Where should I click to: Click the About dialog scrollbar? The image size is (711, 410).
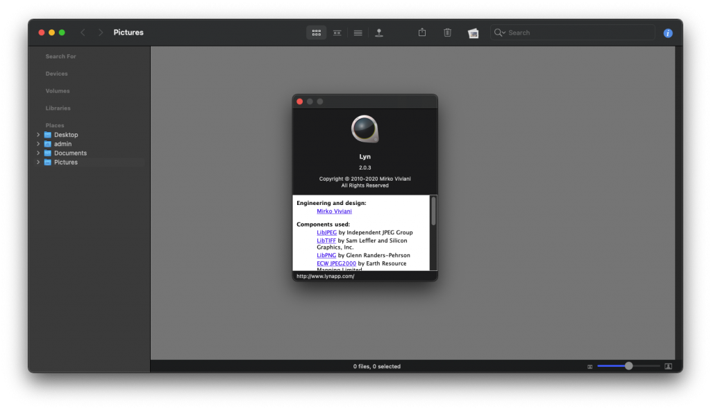[433, 211]
